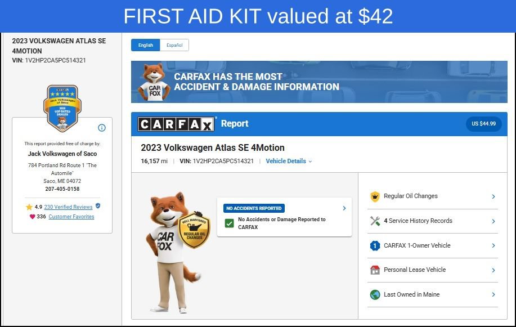Click the US $44.99 price button

coord(483,124)
